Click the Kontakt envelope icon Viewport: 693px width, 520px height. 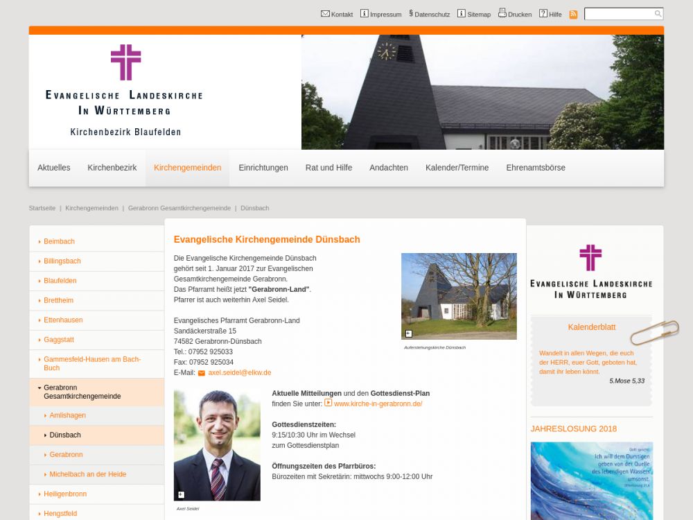tap(325, 14)
